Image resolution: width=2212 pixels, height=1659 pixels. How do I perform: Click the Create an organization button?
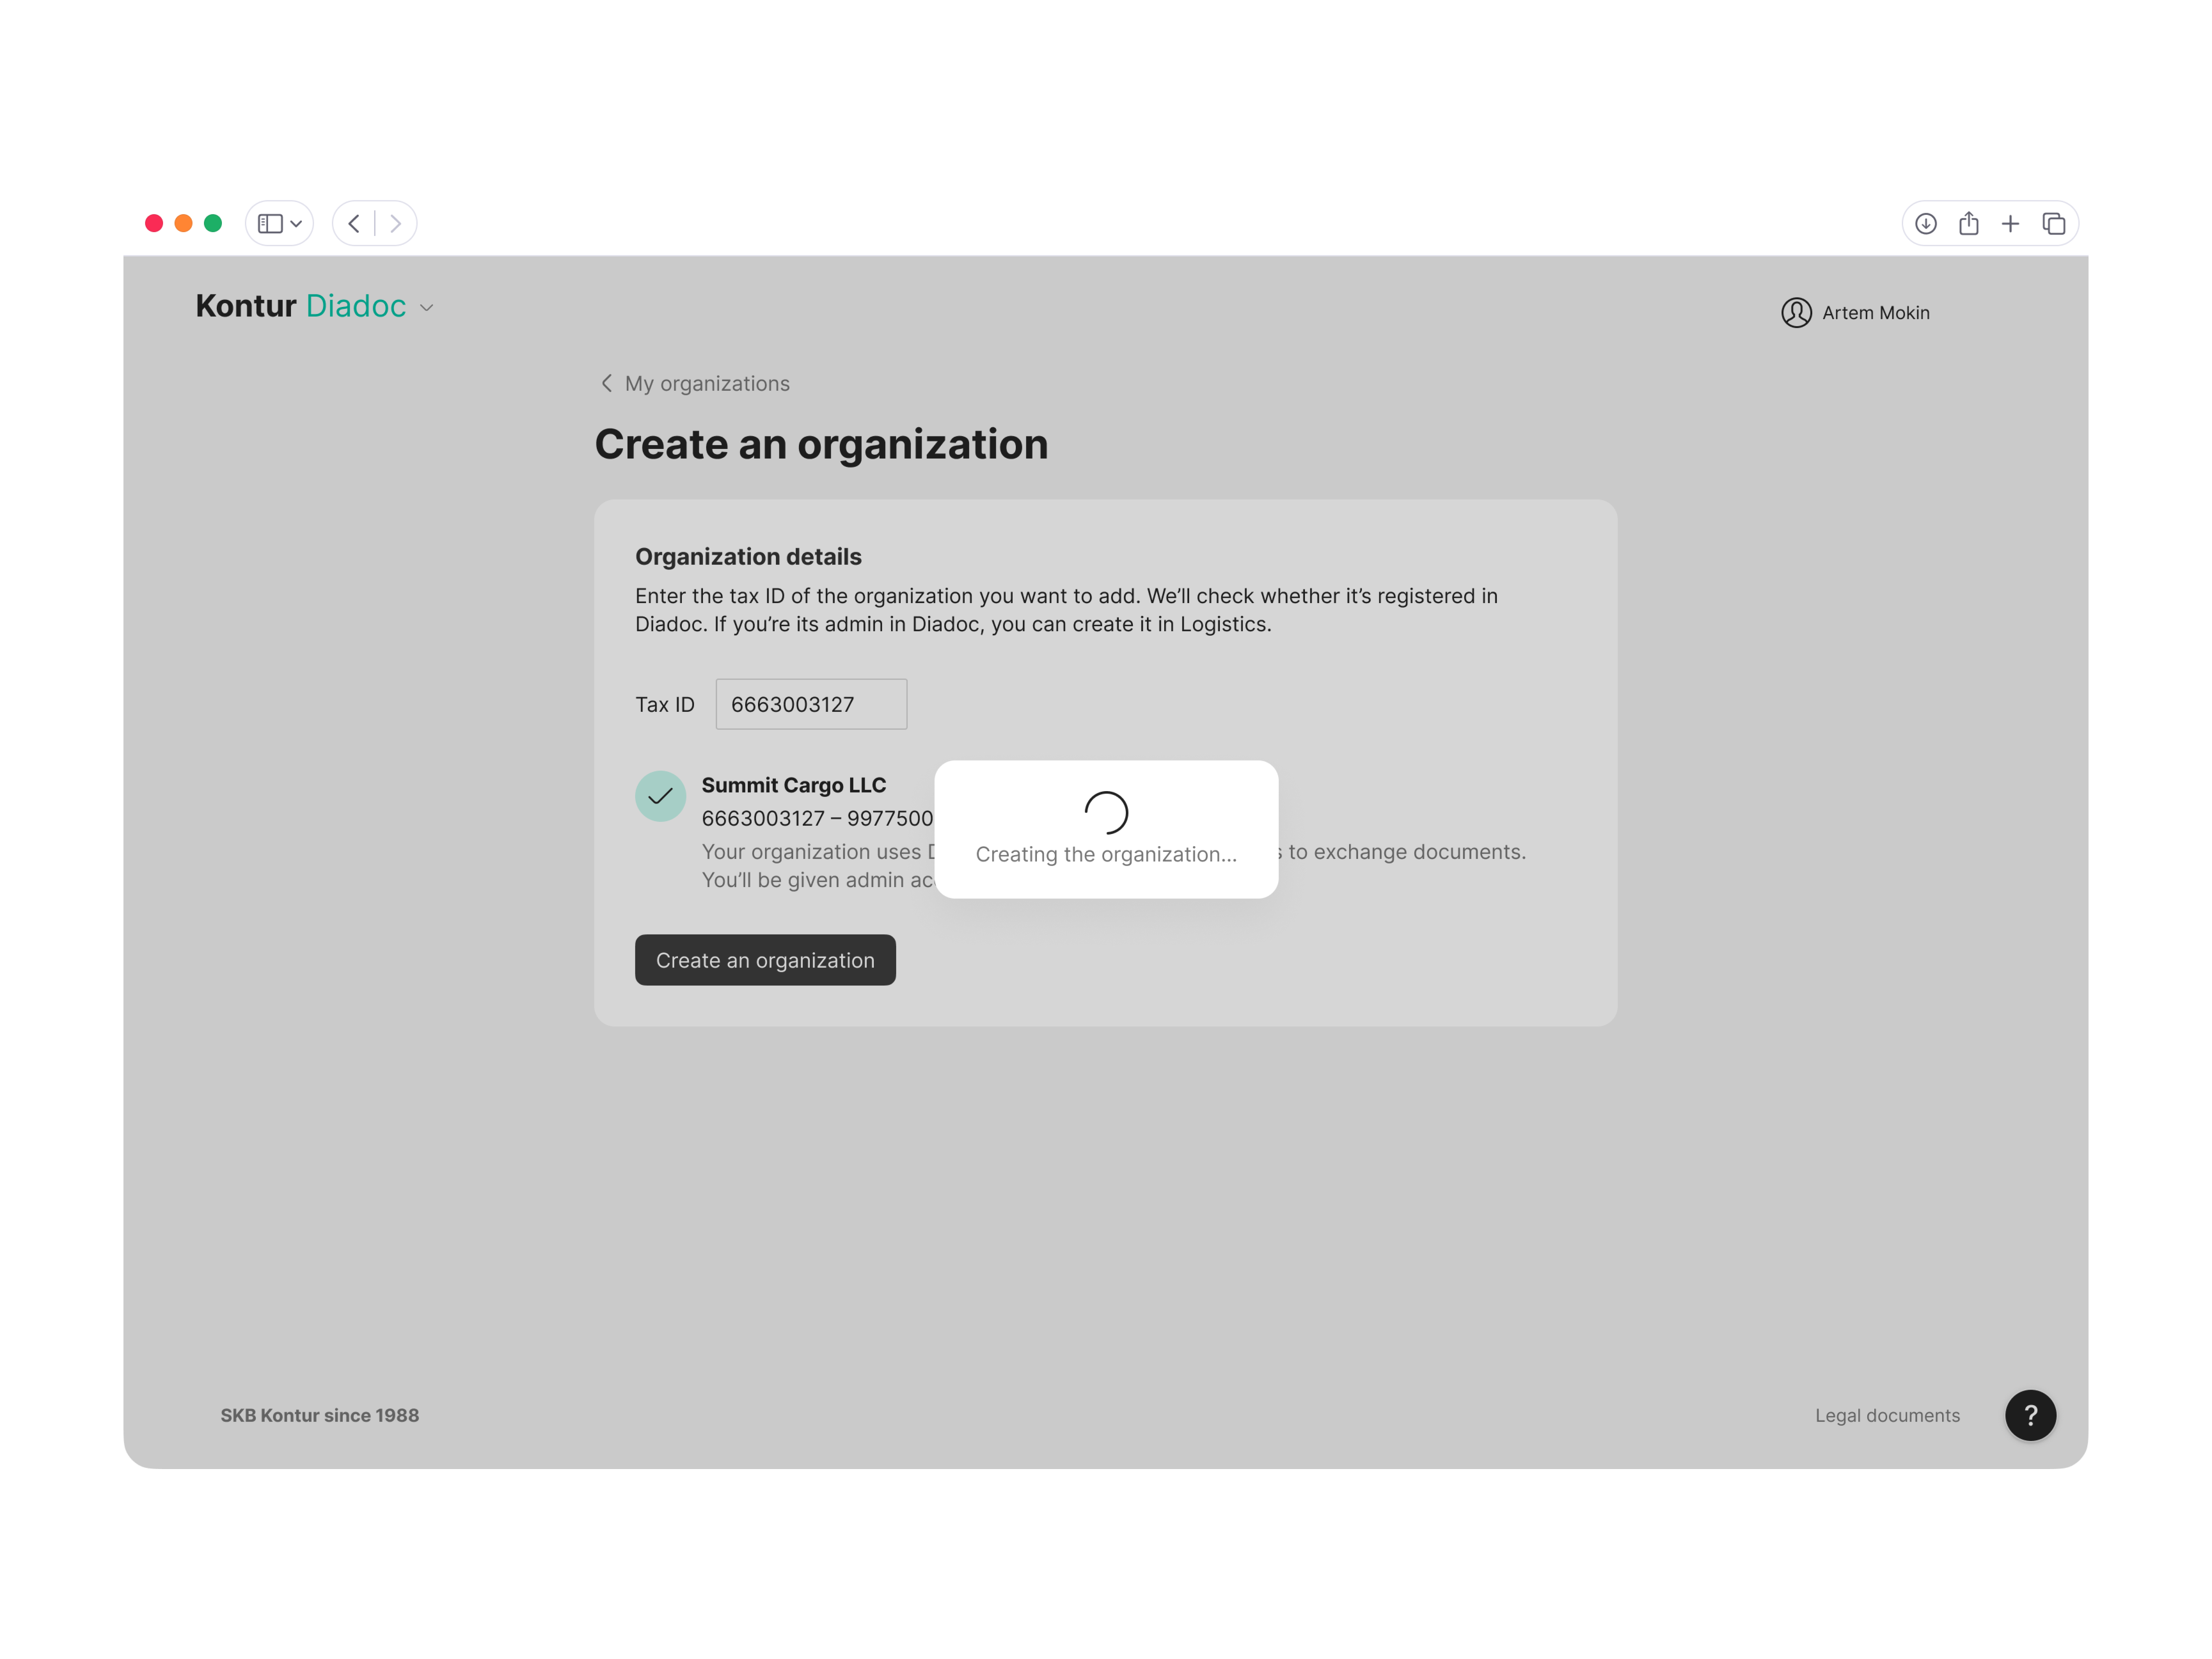[765, 960]
